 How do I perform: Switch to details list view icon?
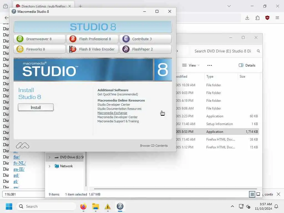252,194
